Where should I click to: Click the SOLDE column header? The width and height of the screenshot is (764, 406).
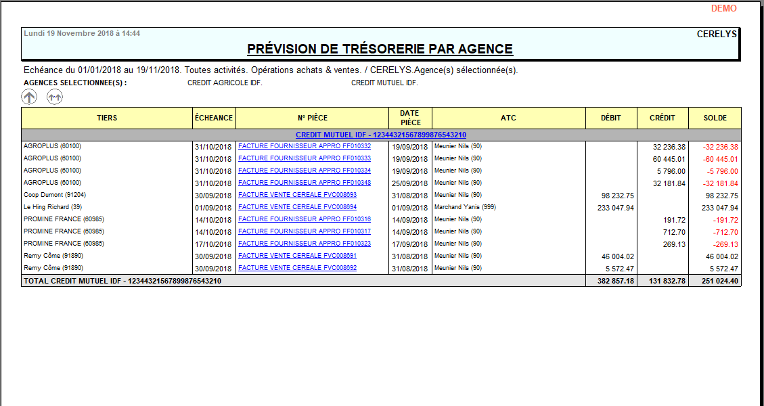pyautogui.click(x=715, y=117)
